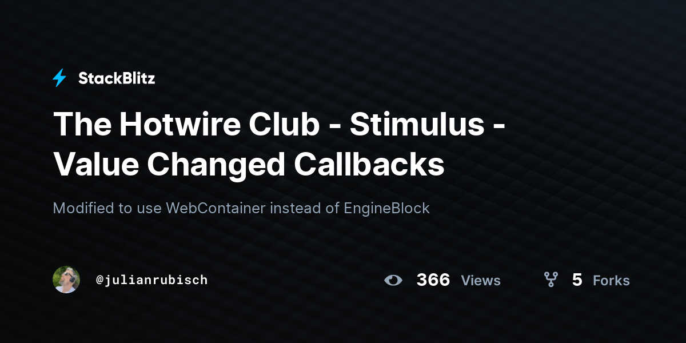Select the "The Hotwire Club - Stimulus -" title line
The width and height of the screenshot is (686, 343).
pos(279,125)
